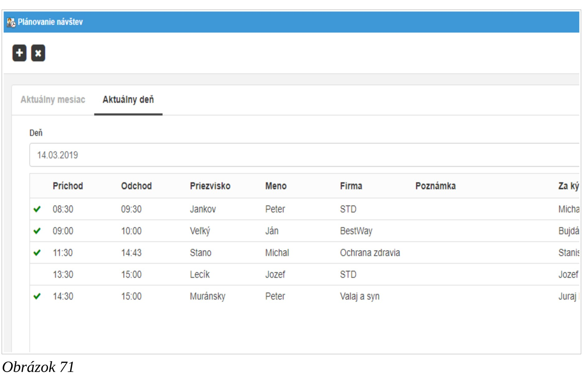This screenshot has height=378, width=583.
Task: Click green checkmark in Veľký row
Action: click(37, 231)
